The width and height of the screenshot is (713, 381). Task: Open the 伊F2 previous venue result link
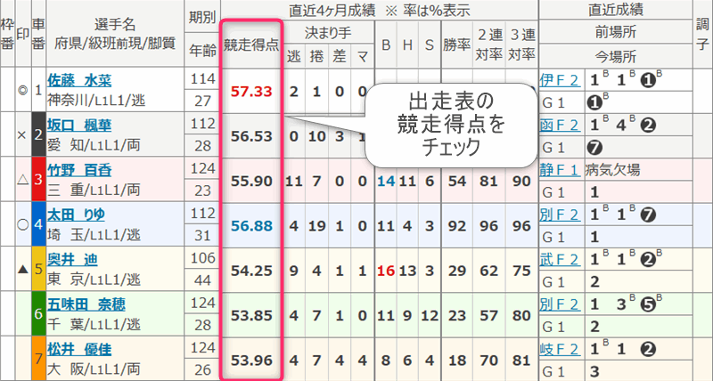(x=559, y=79)
